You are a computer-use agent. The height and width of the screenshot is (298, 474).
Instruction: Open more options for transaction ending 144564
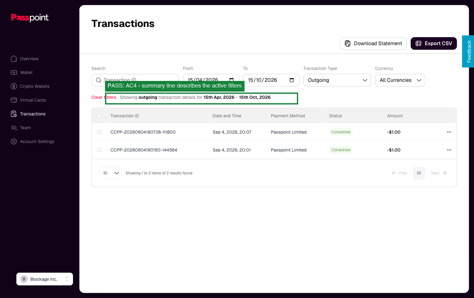449,150
